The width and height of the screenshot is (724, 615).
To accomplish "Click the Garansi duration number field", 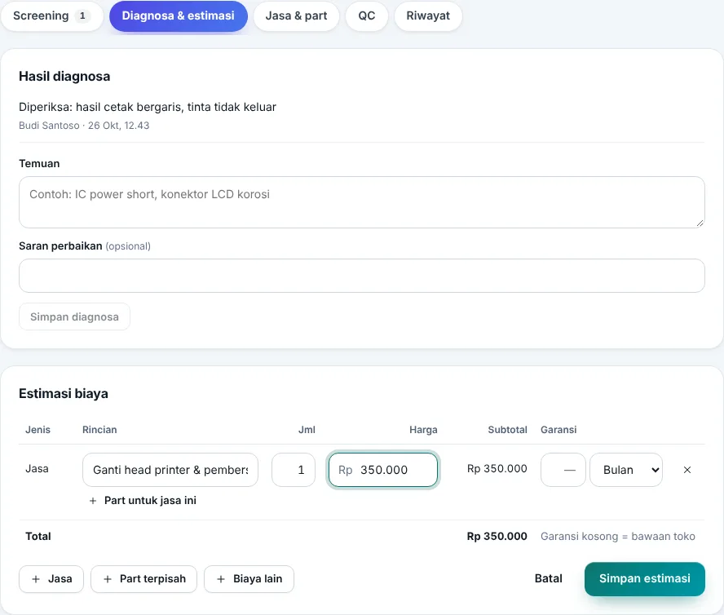I will coord(563,470).
